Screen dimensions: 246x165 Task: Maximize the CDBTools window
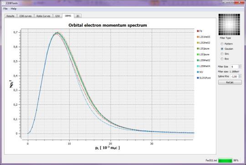pyautogui.click(x=231, y=2)
